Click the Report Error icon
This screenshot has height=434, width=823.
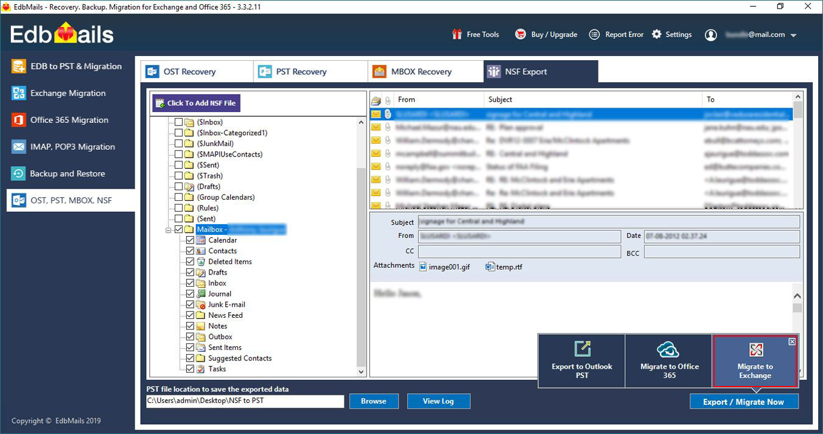tap(595, 35)
